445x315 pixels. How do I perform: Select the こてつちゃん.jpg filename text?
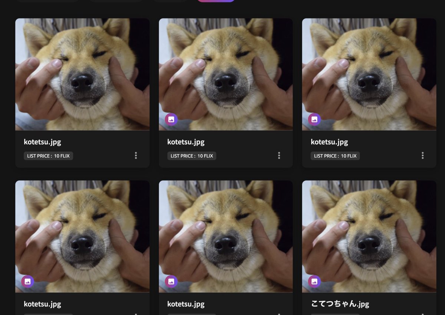pos(340,304)
